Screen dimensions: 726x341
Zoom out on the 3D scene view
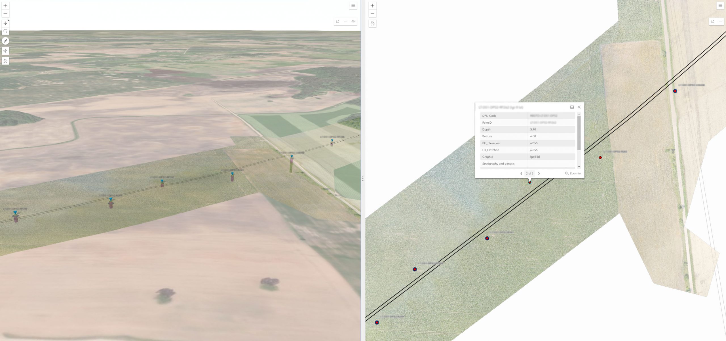click(x=5, y=13)
